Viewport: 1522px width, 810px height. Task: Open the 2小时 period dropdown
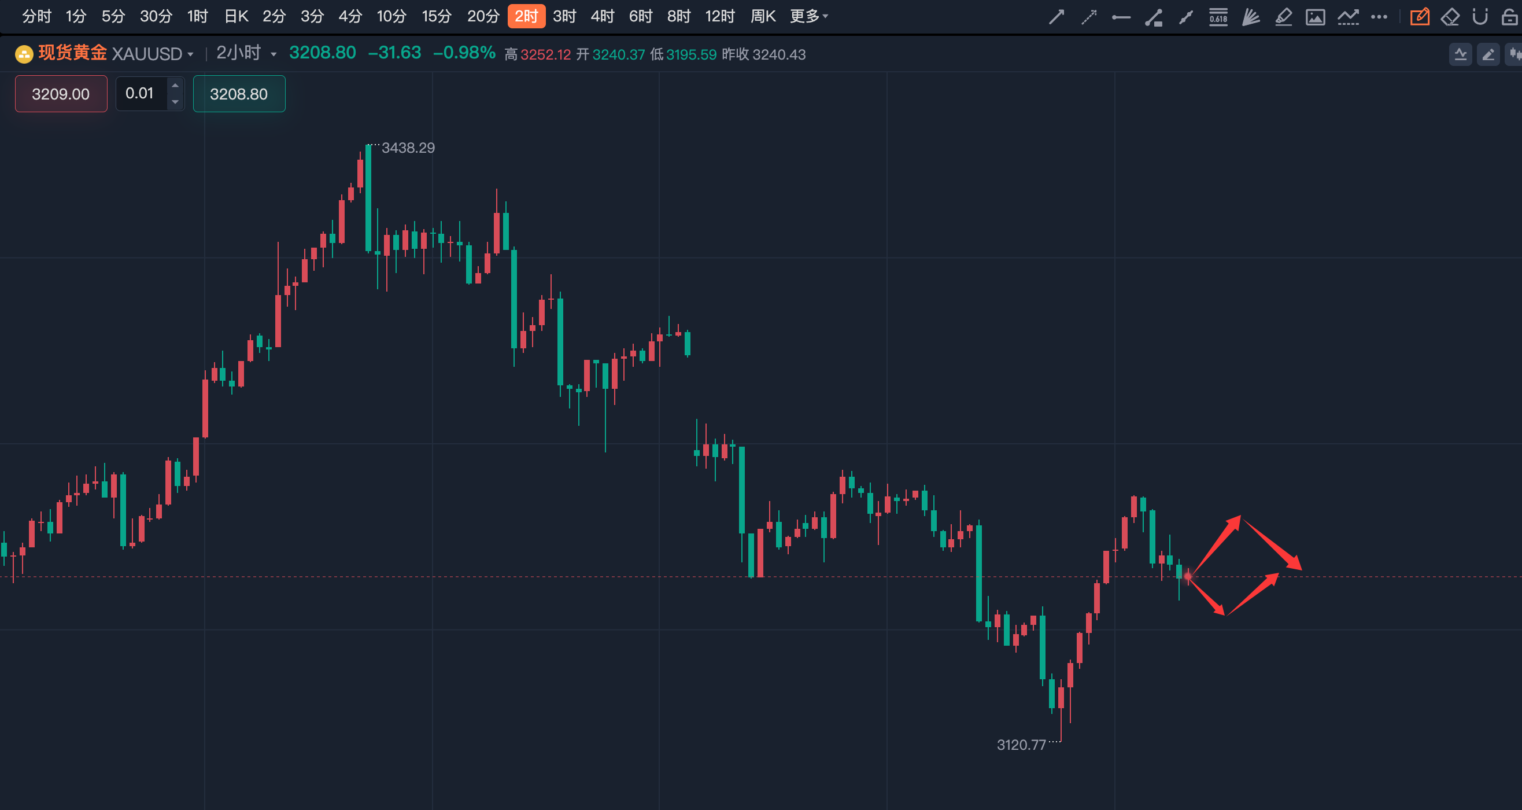274,54
